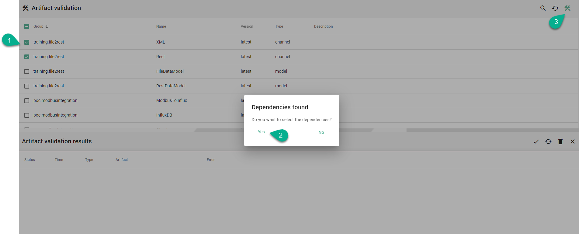Uncheck the XML channel checkbox
The image size is (579, 234).
click(x=27, y=42)
